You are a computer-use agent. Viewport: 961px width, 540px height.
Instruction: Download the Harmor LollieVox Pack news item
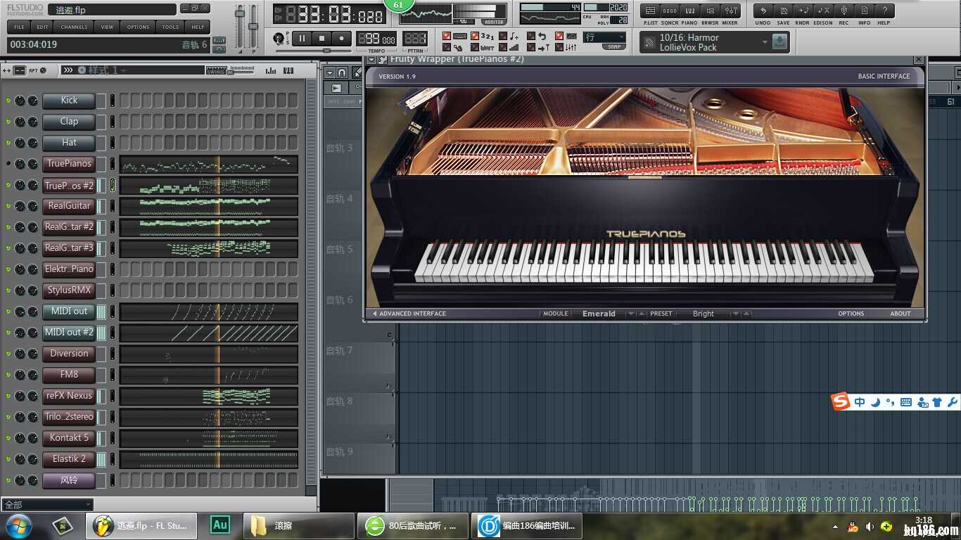point(779,42)
